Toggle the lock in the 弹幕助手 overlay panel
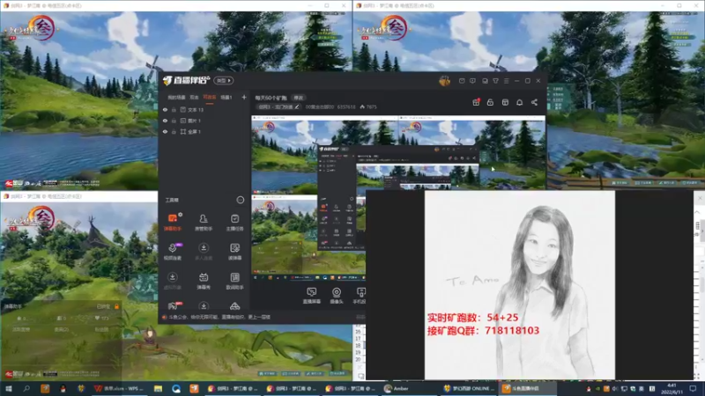Screen dimensions: 705x396 click(x=117, y=306)
